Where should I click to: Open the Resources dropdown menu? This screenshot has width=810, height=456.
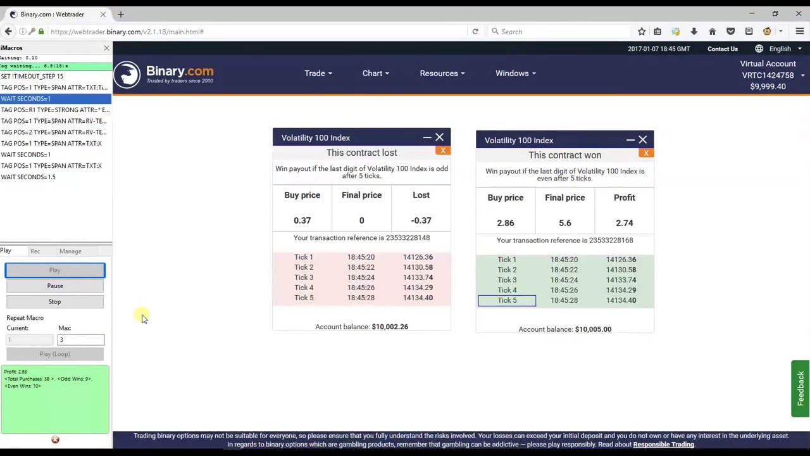pyautogui.click(x=442, y=73)
